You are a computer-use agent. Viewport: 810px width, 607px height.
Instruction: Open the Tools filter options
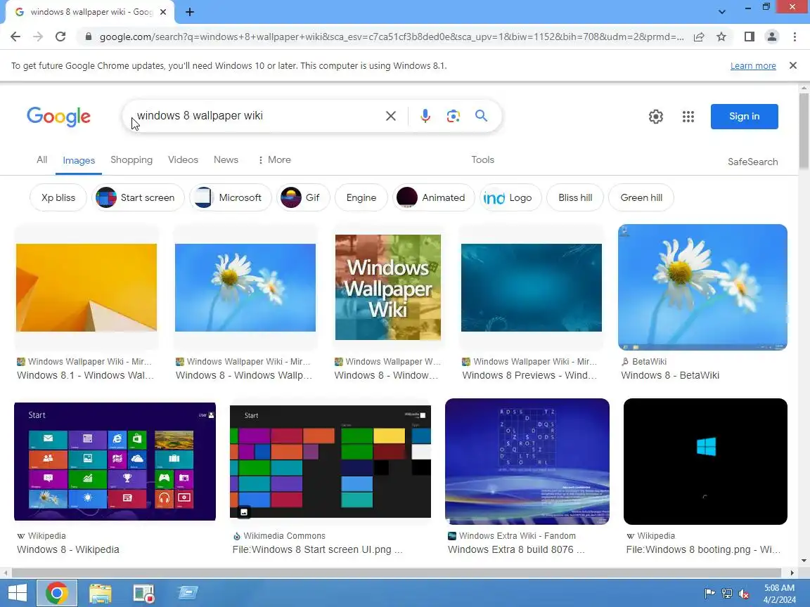pyautogui.click(x=482, y=160)
